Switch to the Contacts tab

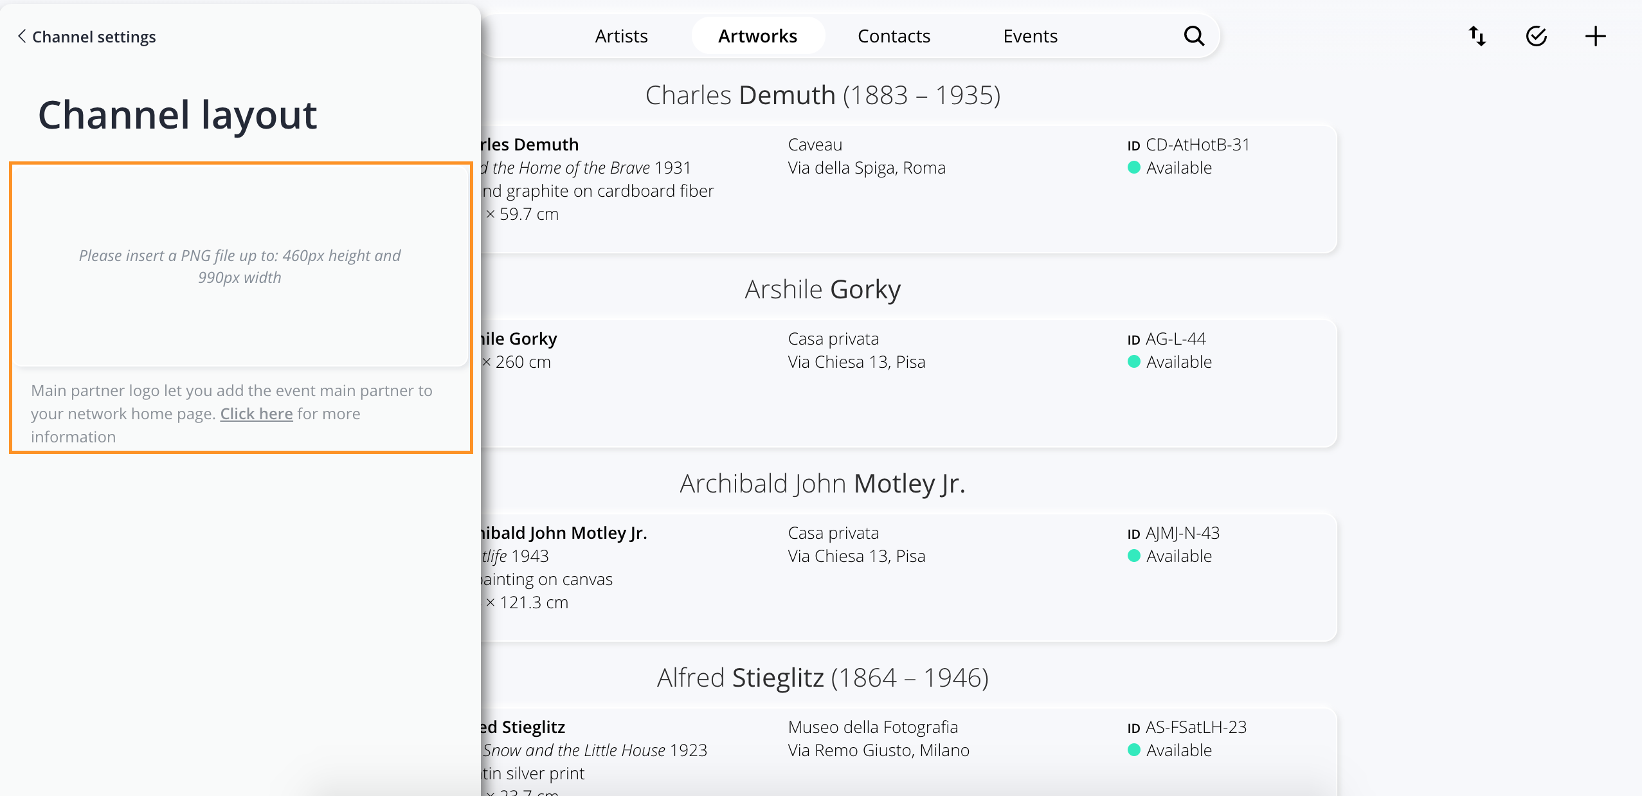coord(894,36)
